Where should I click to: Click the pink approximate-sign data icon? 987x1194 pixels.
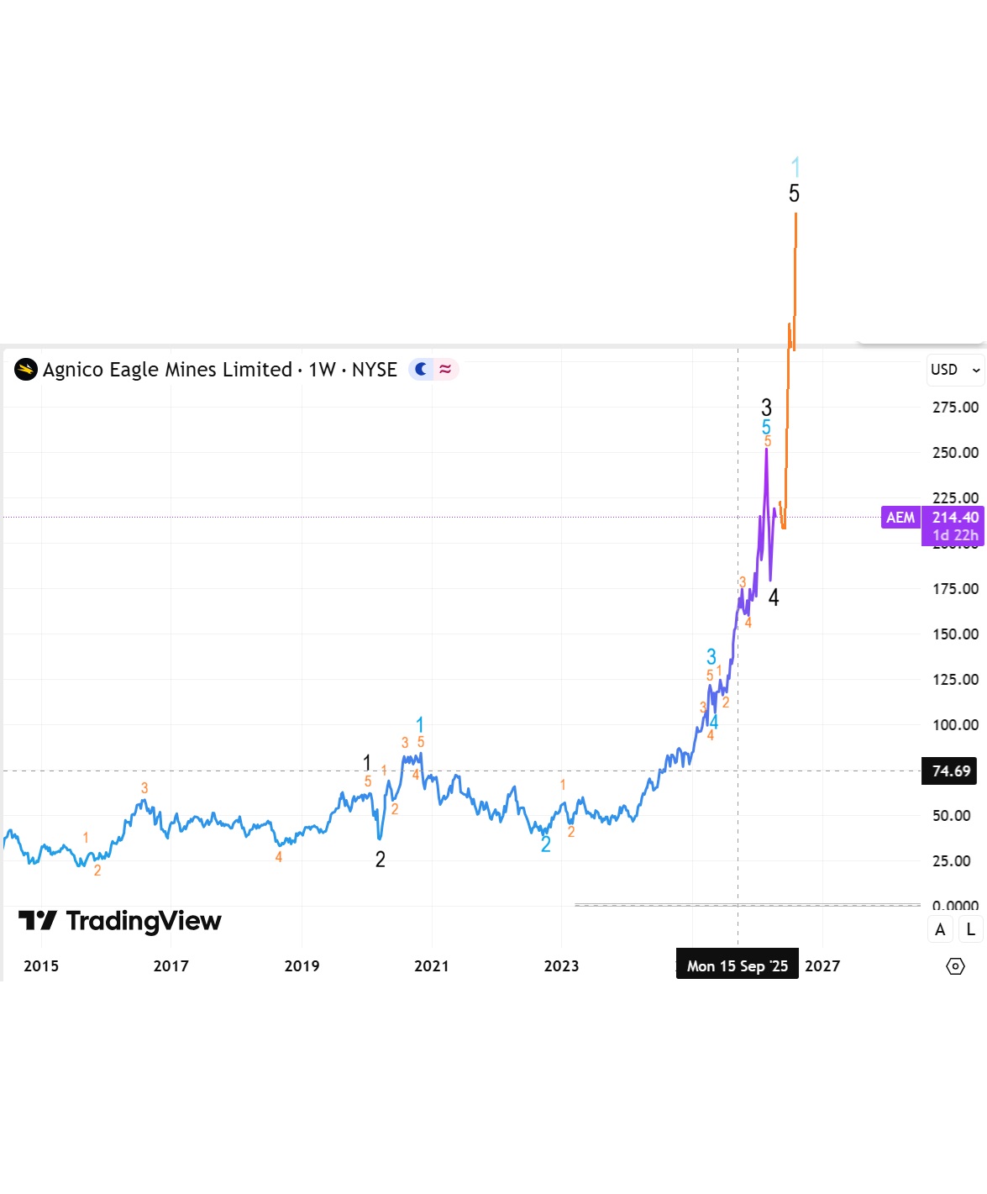[445, 369]
